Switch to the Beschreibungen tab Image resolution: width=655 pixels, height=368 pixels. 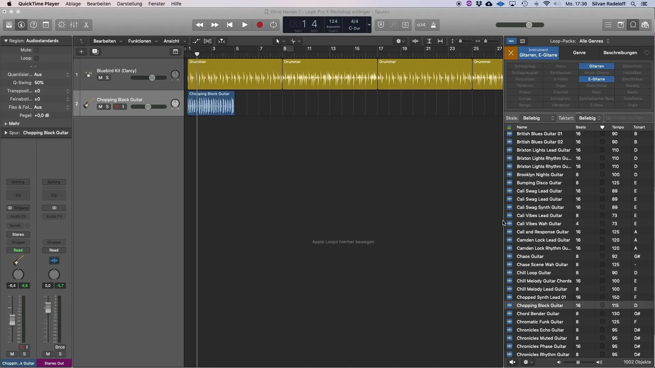click(620, 53)
